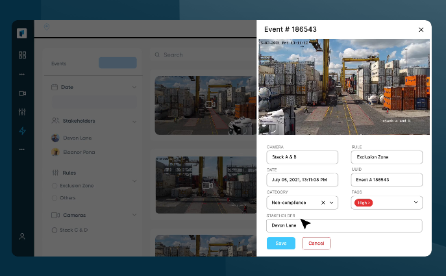Viewport: 446px width, 276px height.
Task: Clear the Non-compliance category selection
Action: [x=323, y=203]
